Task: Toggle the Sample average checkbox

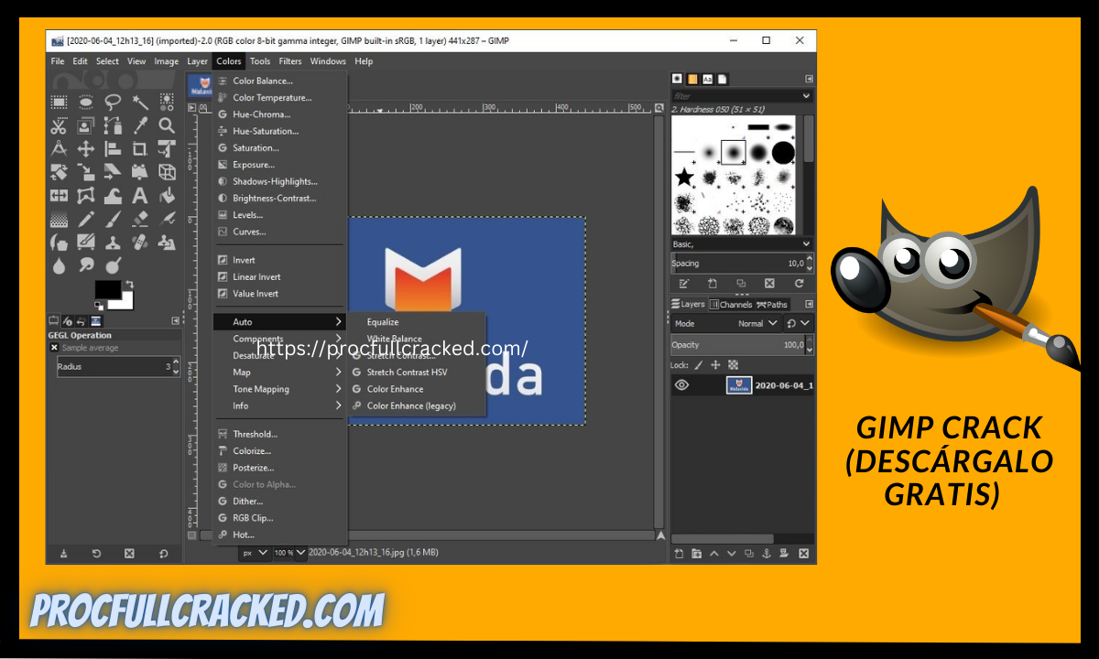Action: click(54, 348)
